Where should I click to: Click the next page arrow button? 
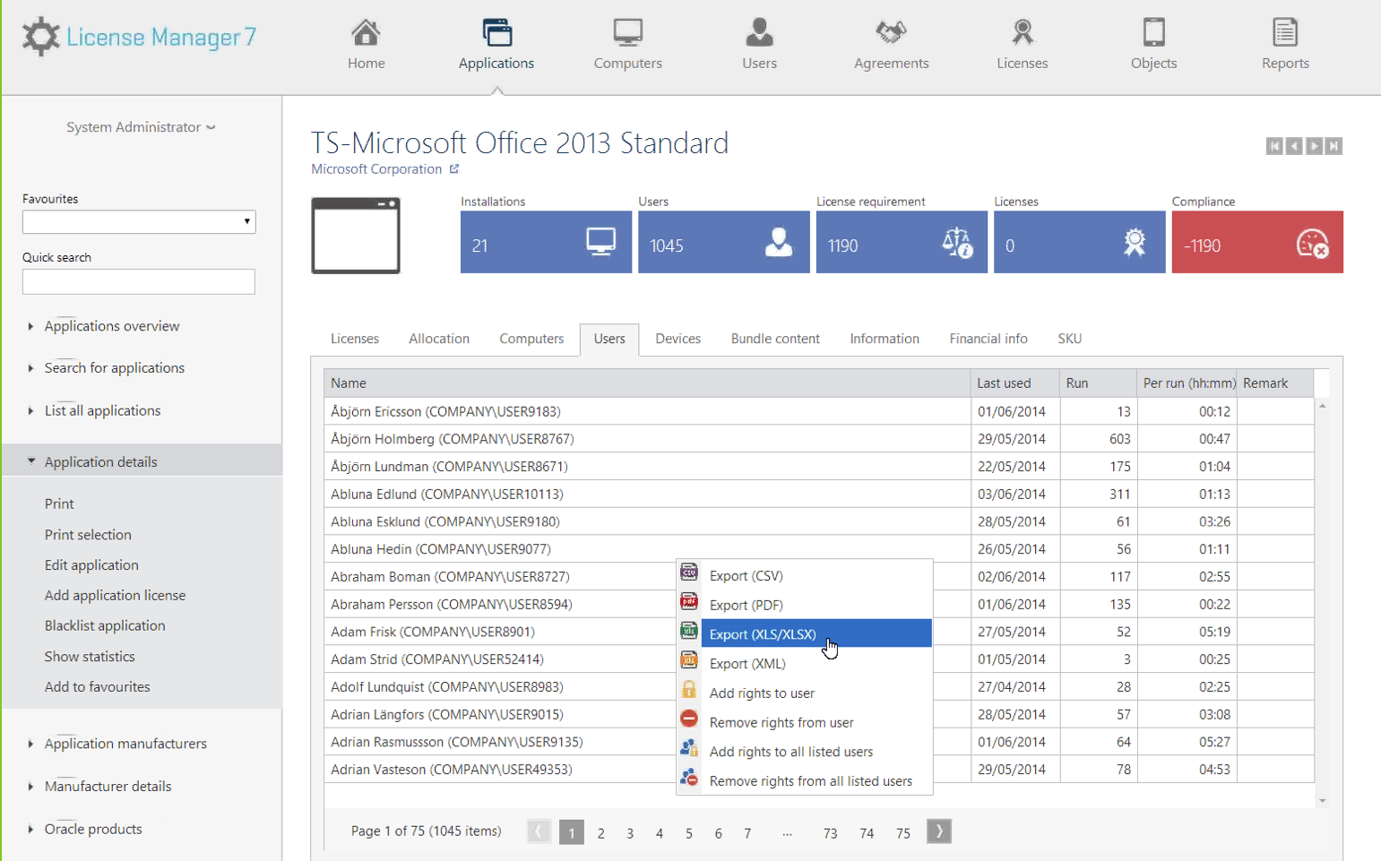[938, 831]
